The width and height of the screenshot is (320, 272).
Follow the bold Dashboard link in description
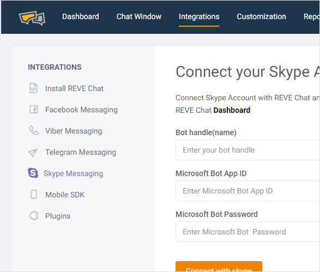(232, 110)
